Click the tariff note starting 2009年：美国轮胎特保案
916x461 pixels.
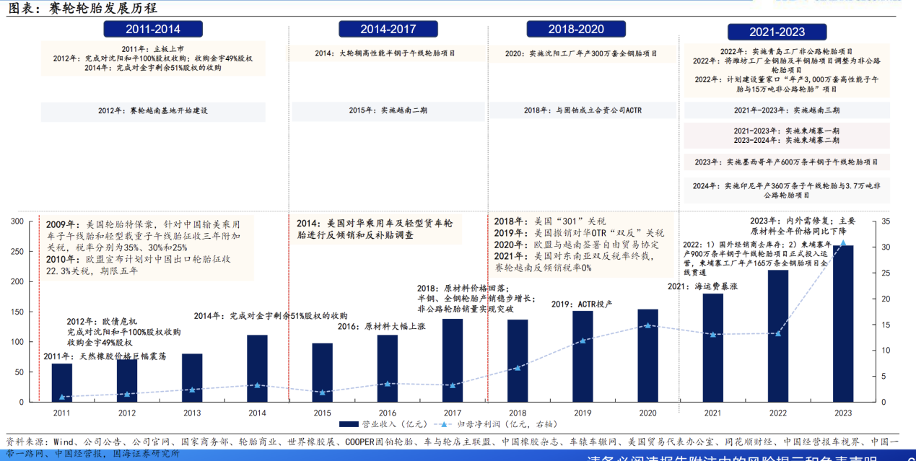click(147, 247)
